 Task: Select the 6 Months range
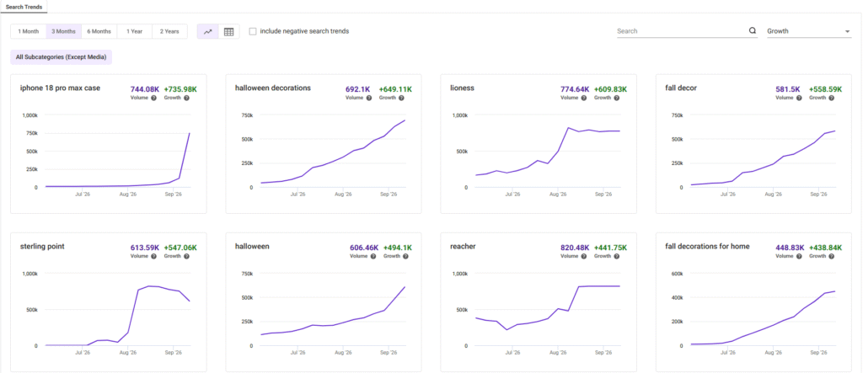(99, 31)
